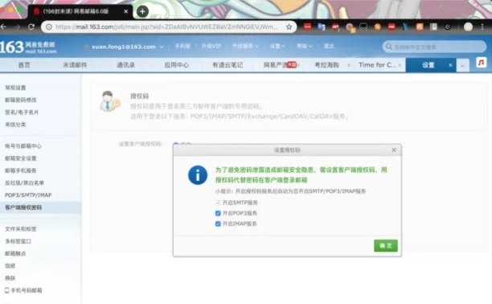Click the 手机版 link
The height and width of the screenshot is (304, 492).
[182, 46]
